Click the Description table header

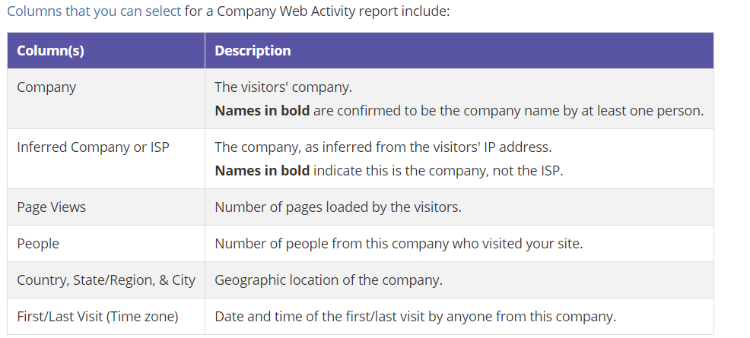coord(253,51)
